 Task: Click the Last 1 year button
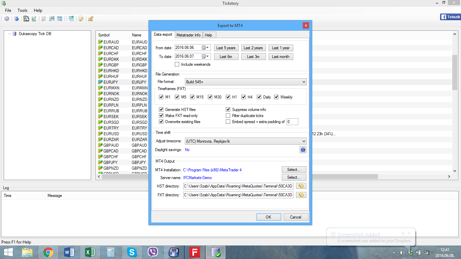click(x=281, y=48)
